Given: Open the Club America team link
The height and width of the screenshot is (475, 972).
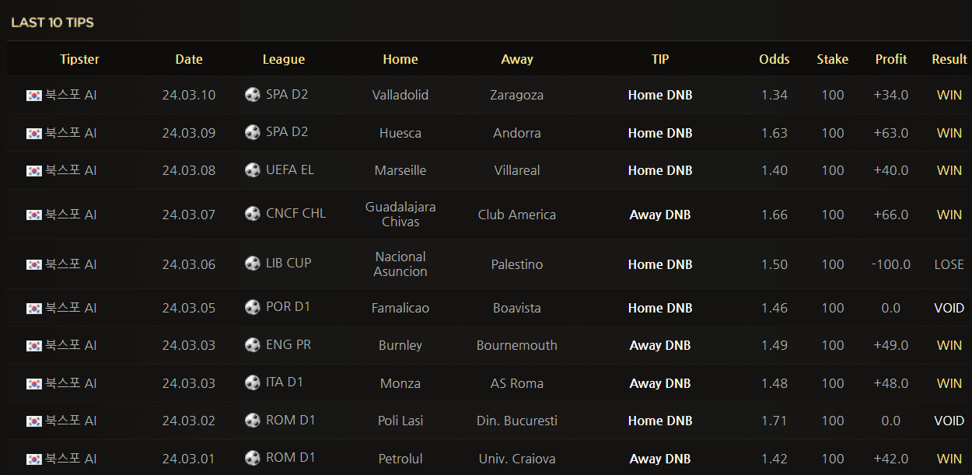Looking at the screenshot, I should click(517, 215).
